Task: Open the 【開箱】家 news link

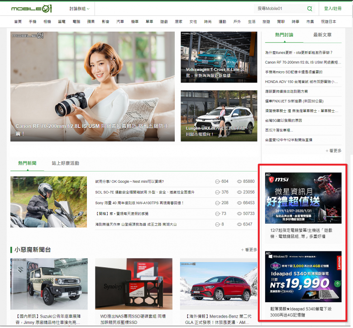Action: pyautogui.click(x=122, y=214)
